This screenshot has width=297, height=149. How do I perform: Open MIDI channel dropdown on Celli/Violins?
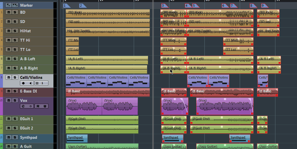tap(41, 83)
